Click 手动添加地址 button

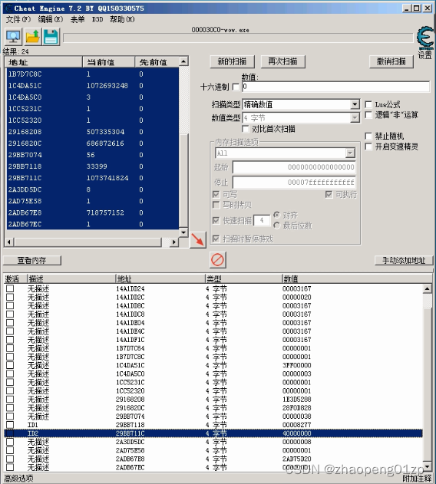point(404,260)
